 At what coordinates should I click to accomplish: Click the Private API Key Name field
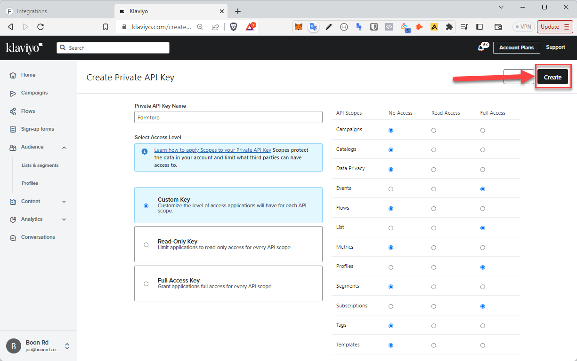click(x=228, y=117)
